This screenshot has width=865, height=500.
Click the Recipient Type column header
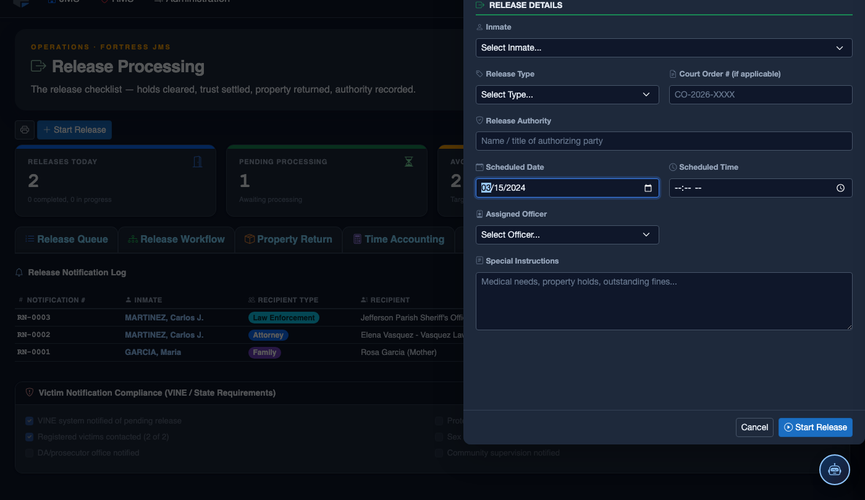[x=284, y=300]
